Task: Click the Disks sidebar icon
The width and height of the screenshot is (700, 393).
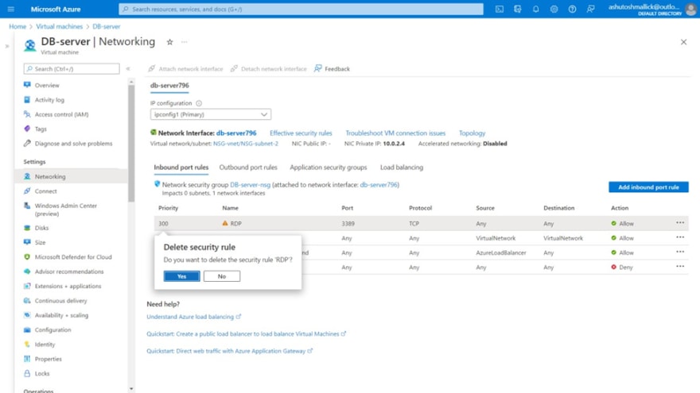Action: click(27, 228)
